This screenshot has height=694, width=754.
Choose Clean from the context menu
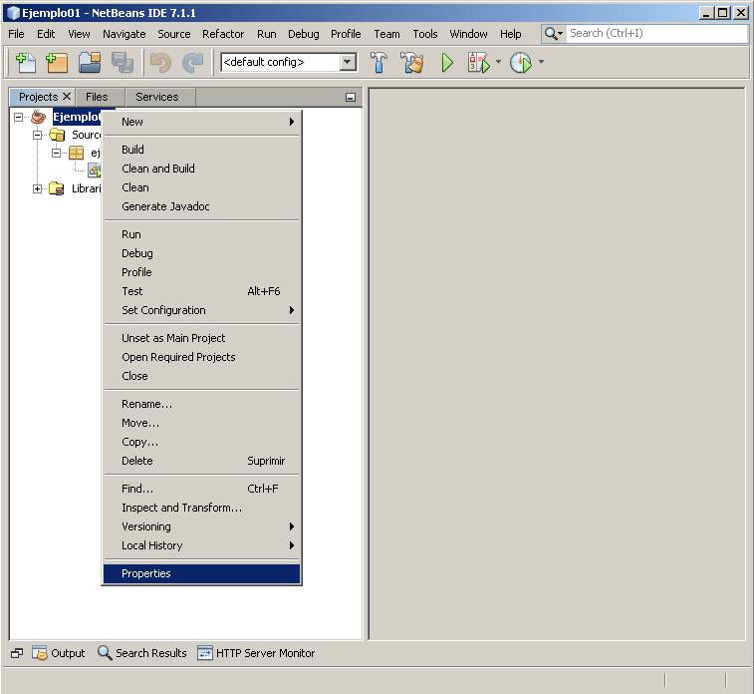pos(201,187)
